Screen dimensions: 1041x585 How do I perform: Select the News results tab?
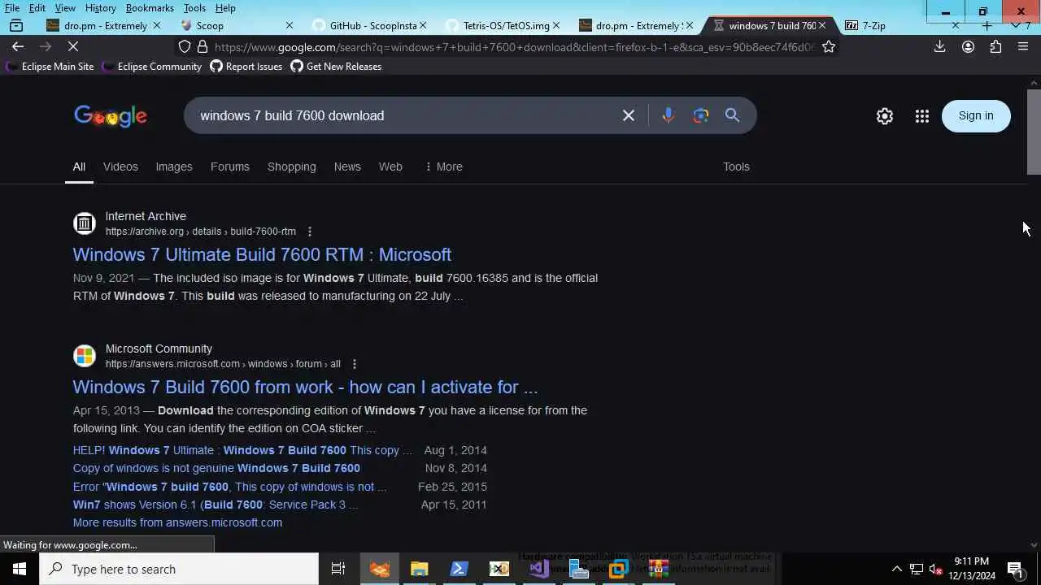point(347,167)
